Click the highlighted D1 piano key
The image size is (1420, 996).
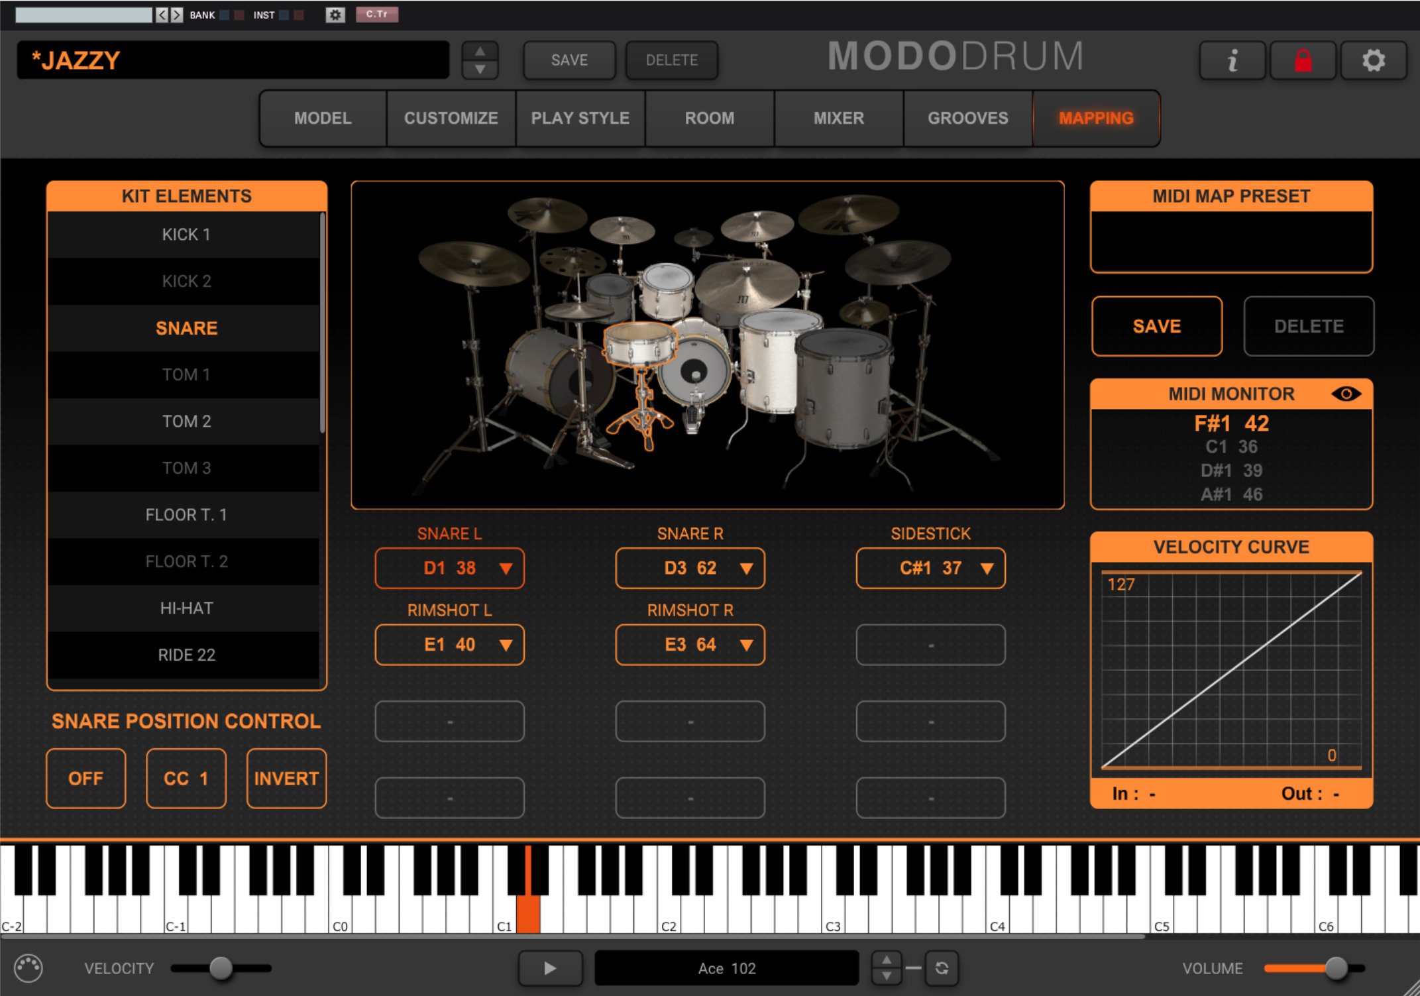coord(528,914)
